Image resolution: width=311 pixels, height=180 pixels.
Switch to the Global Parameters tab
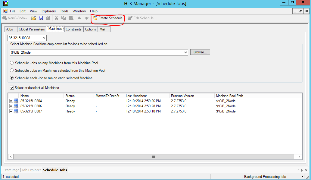[x=32, y=29]
